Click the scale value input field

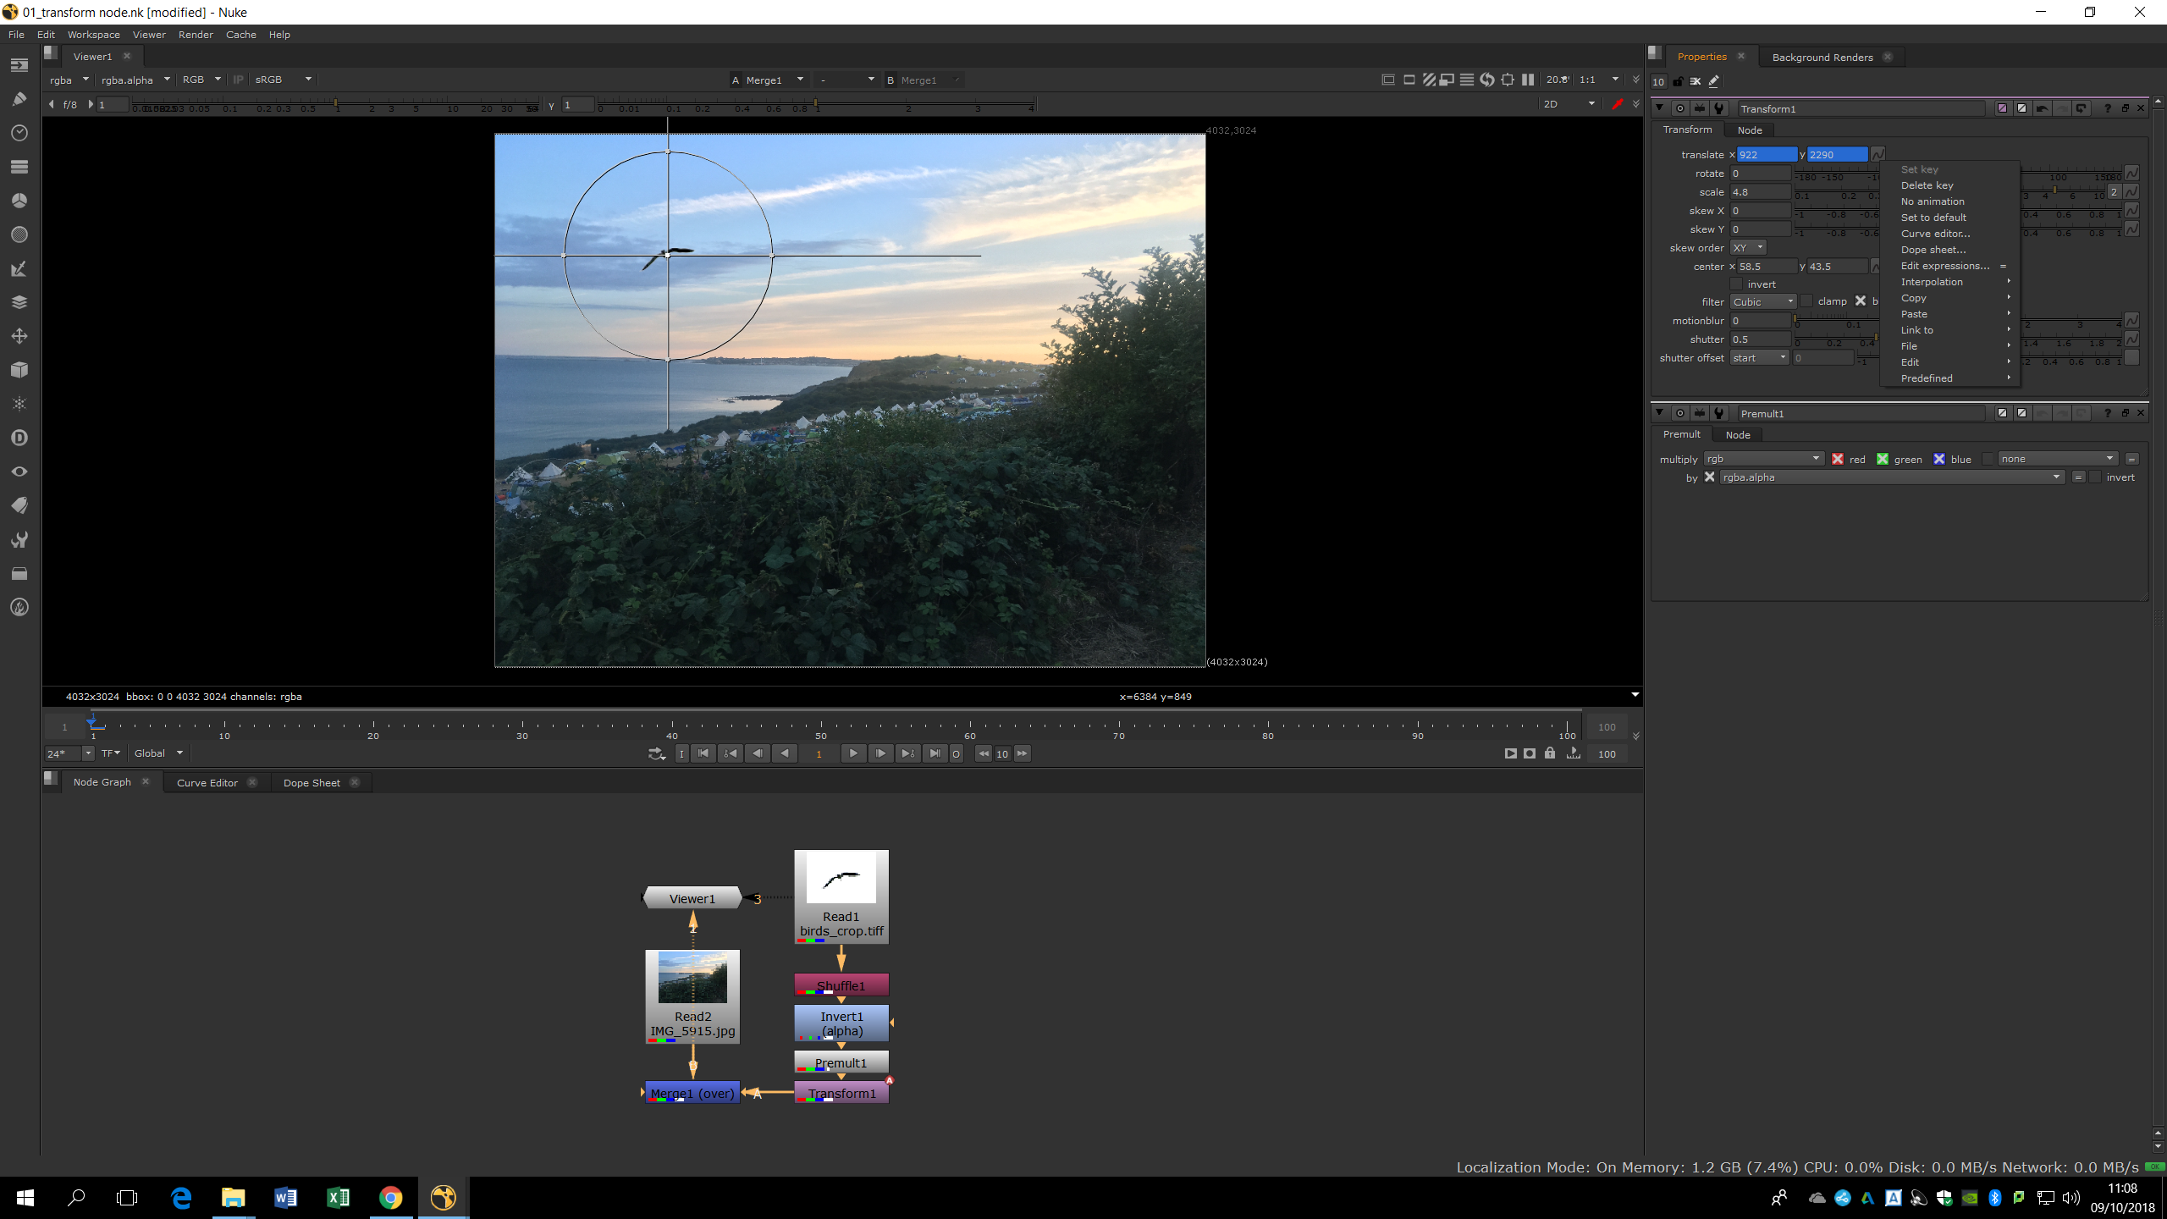click(1760, 192)
